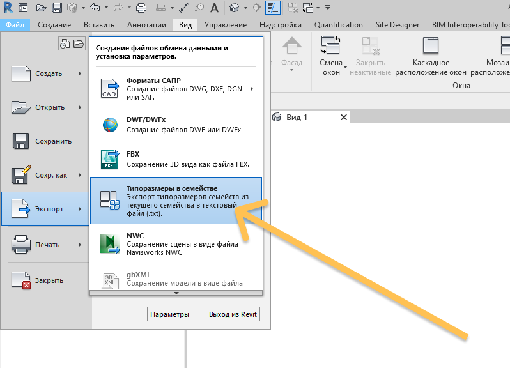Select the Tag by Category icon
The width and height of the screenshot is (510, 368).
pos(199,8)
